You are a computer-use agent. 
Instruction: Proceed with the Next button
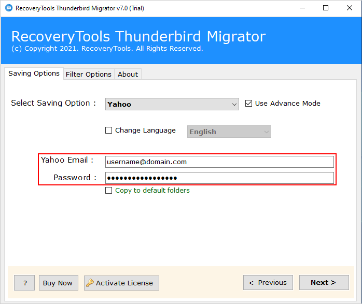(x=324, y=283)
